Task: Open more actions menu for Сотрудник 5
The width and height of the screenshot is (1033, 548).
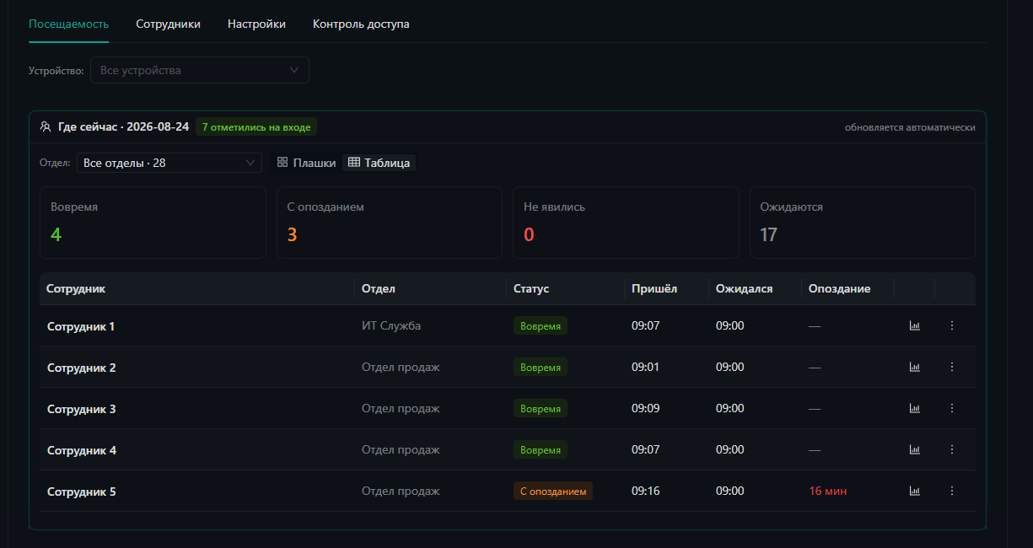Action: pyautogui.click(x=952, y=491)
